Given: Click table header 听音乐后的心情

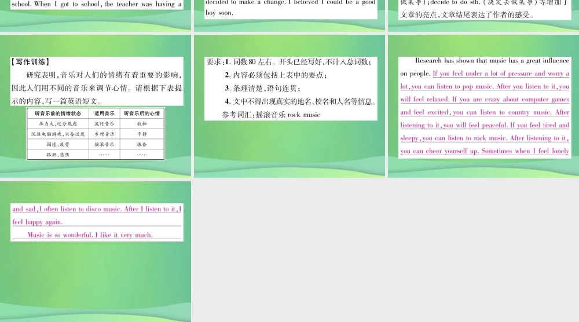Looking at the screenshot, I should pos(142,114).
